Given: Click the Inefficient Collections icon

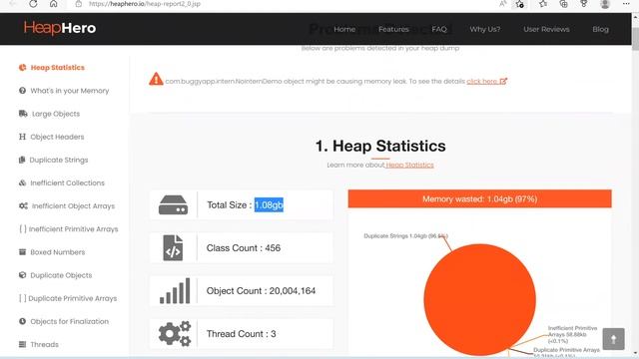Looking at the screenshot, I should pyautogui.click(x=22, y=182).
